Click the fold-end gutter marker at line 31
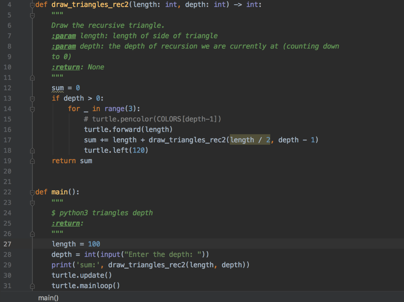Image resolution: width=404 pixels, height=302 pixels. tap(32, 285)
